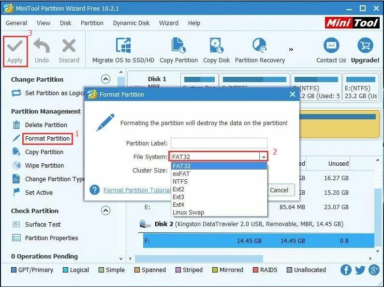
Task: Open the Disk menu
Action: click(66, 23)
